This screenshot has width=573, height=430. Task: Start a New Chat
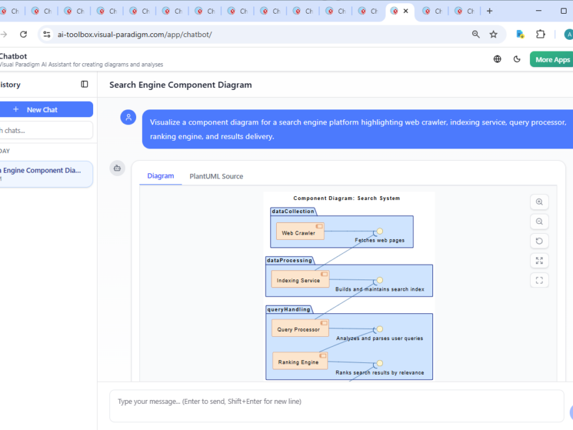coord(43,109)
